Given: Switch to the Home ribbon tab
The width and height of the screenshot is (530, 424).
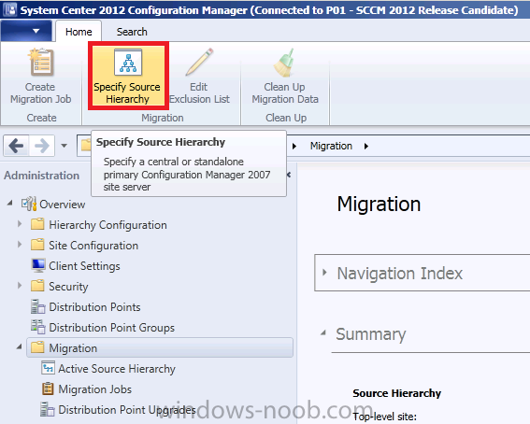Looking at the screenshot, I should [x=79, y=32].
